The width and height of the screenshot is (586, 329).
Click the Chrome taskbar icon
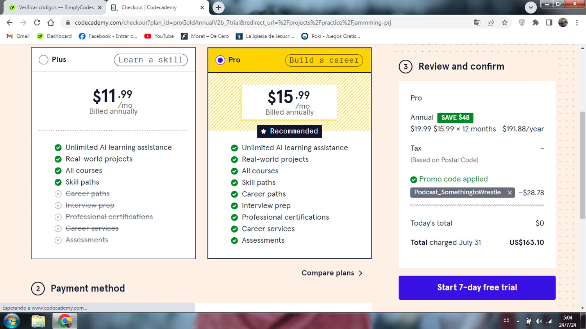65,321
